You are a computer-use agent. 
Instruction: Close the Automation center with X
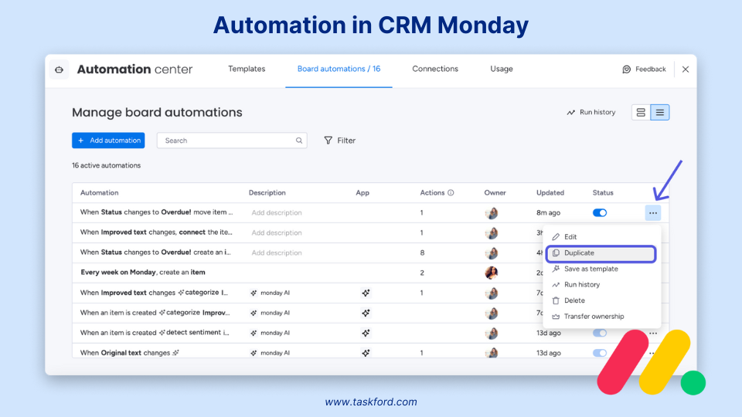point(686,69)
